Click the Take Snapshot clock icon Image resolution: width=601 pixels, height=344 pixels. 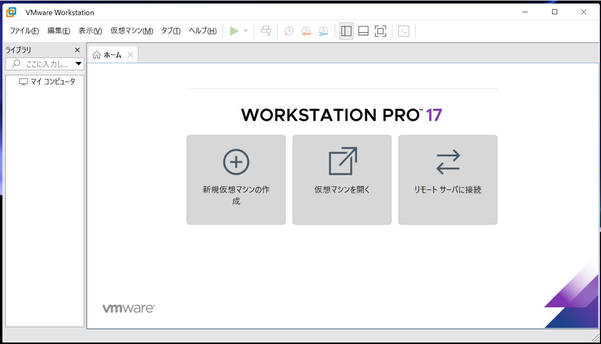tap(289, 31)
